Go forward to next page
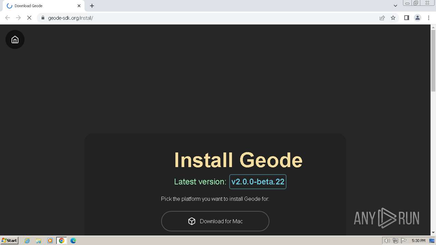436x245 pixels. tap(18, 18)
